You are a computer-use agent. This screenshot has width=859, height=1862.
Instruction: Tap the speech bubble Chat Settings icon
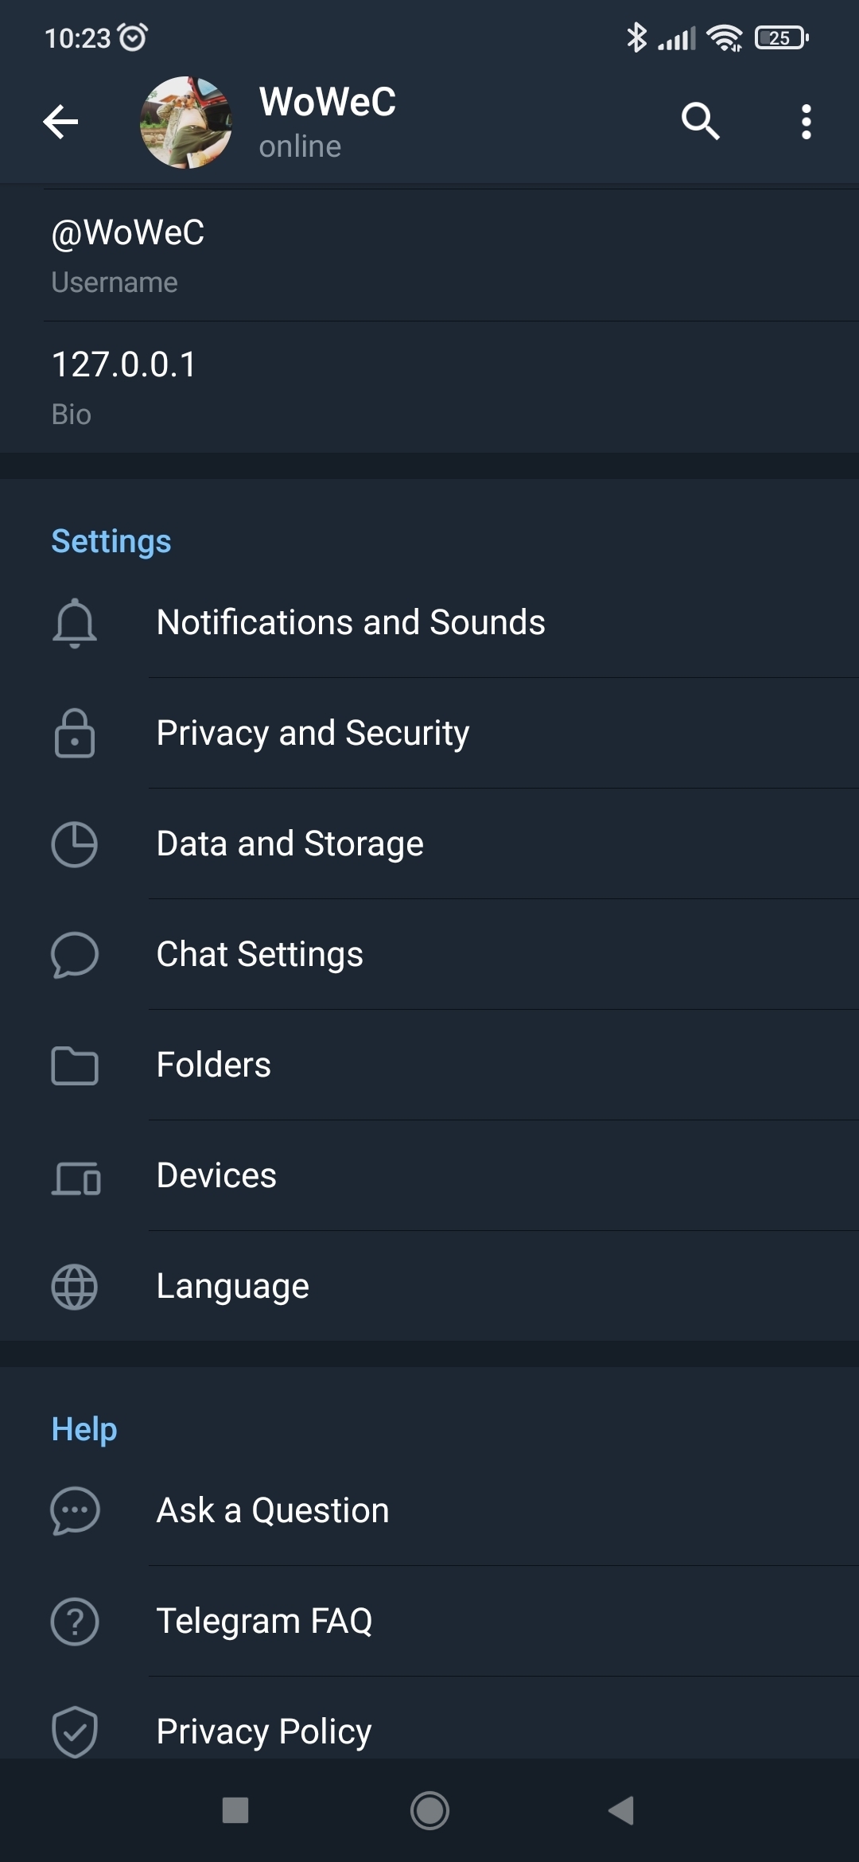[x=74, y=954]
